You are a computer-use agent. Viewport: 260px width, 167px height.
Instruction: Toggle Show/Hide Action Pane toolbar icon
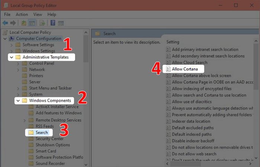tap(61, 23)
